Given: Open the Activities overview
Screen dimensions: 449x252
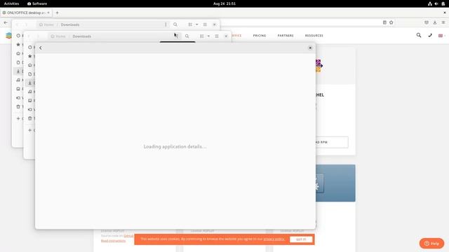Looking at the screenshot, I should [x=11, y=3].
